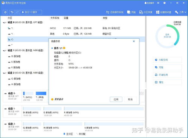Expand the Tools (工具) dropdown

(180, 12)
